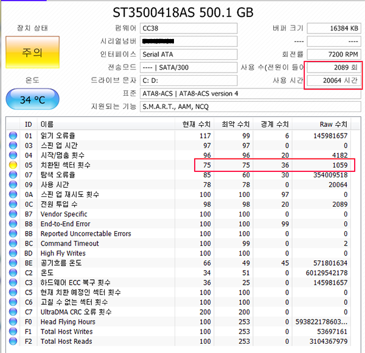Click the buffer size field 16384 KB

(334, 28)
